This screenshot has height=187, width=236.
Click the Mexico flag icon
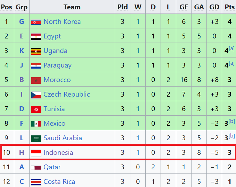coord(36,124)
